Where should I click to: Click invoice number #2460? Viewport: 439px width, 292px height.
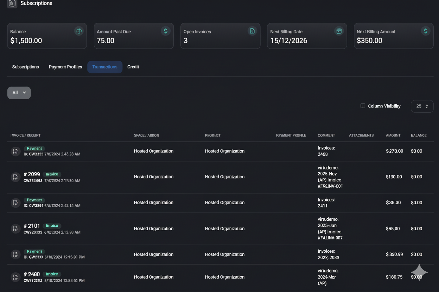coord(32,274)
